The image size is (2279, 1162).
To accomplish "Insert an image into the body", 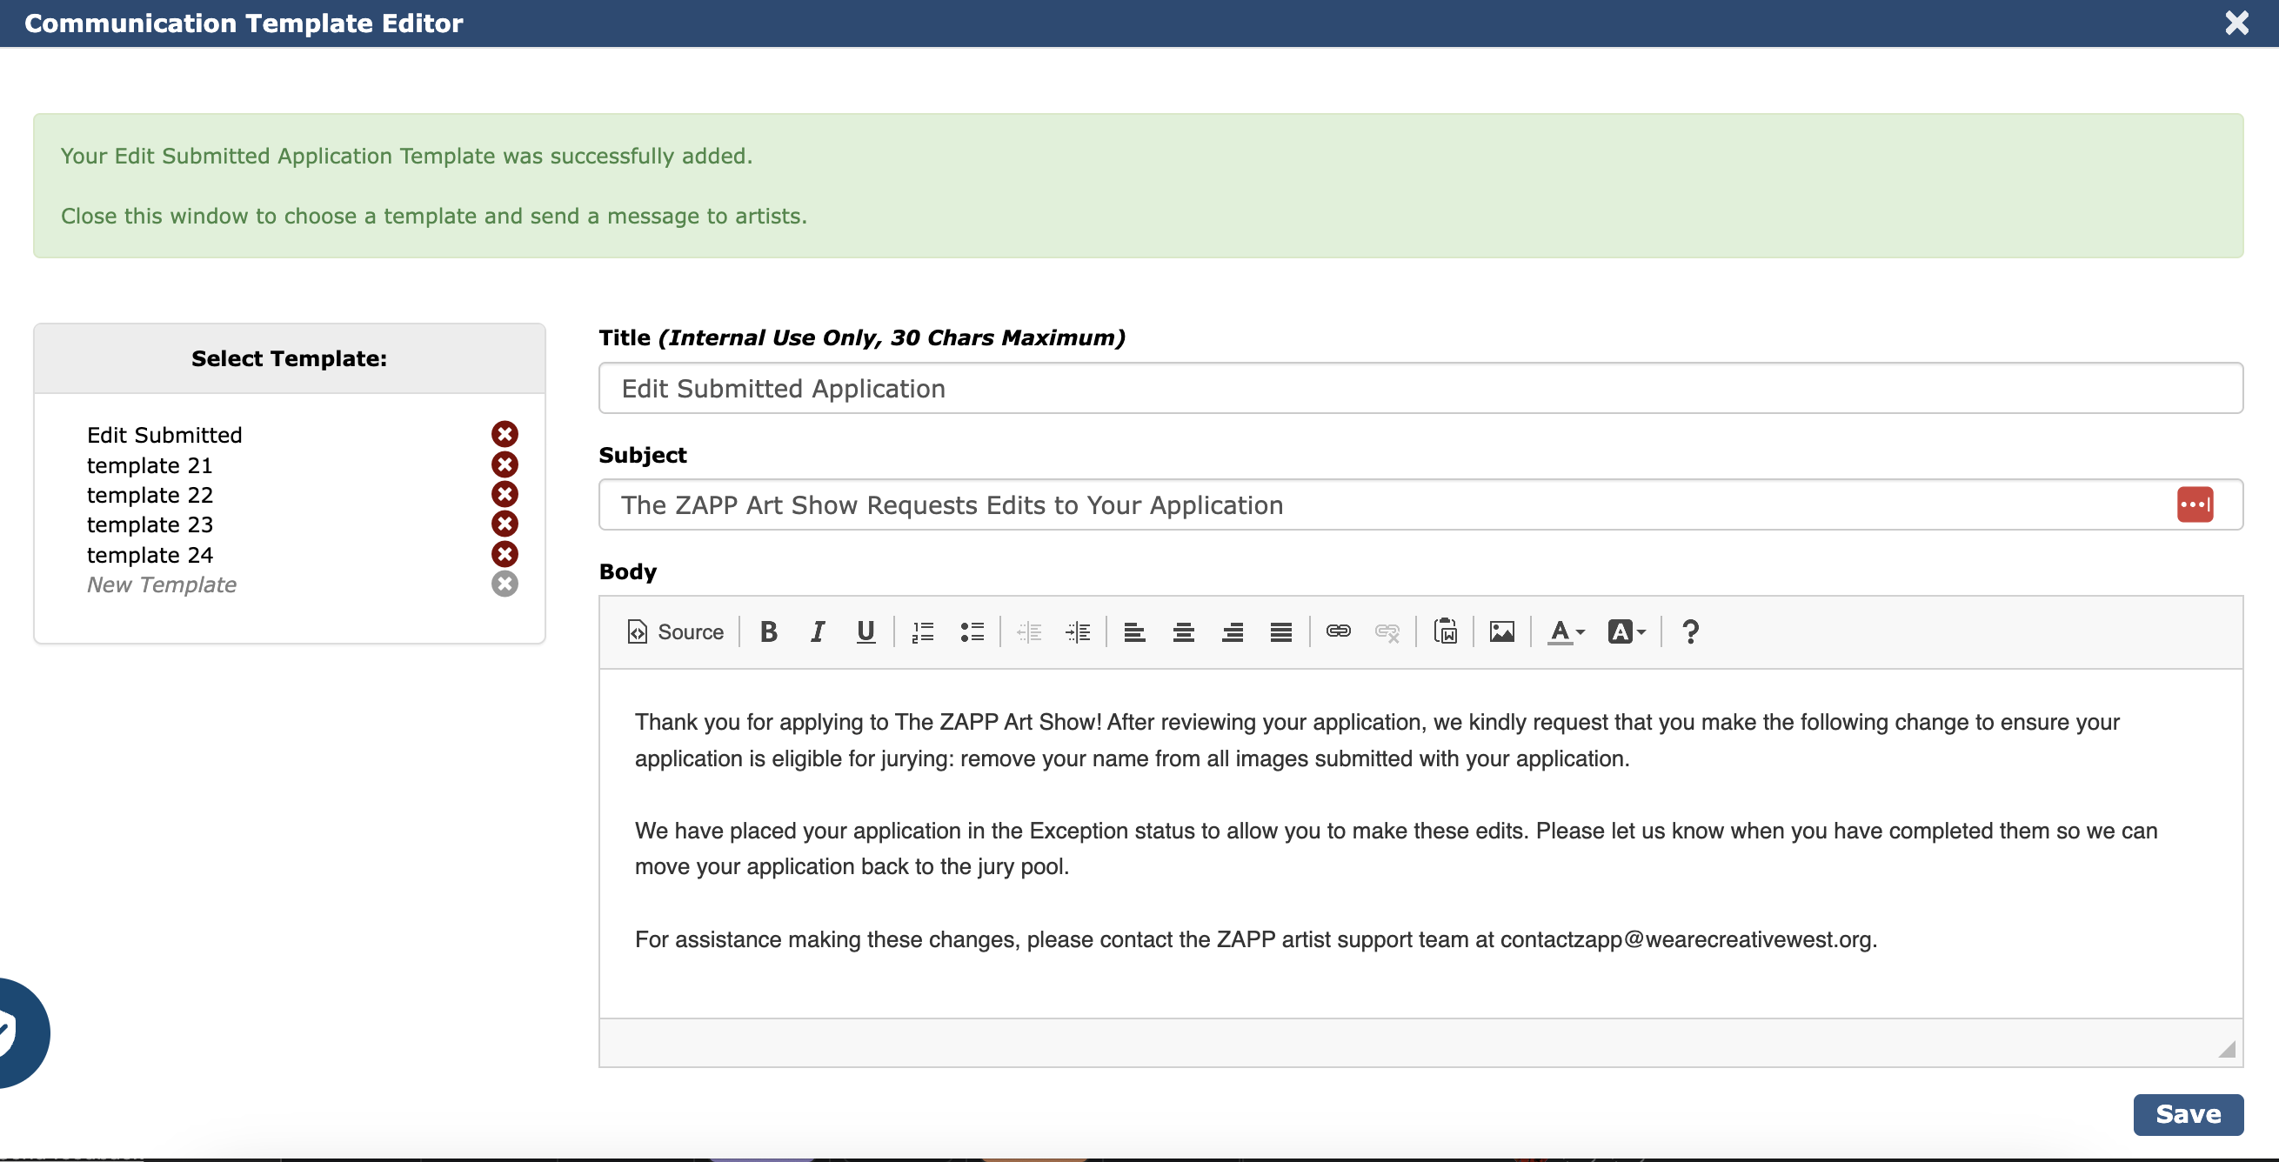I will pos(1501,631).
